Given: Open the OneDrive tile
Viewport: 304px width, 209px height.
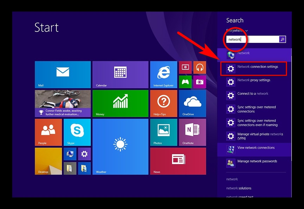Looking at the screenshot, I should 192,103.
